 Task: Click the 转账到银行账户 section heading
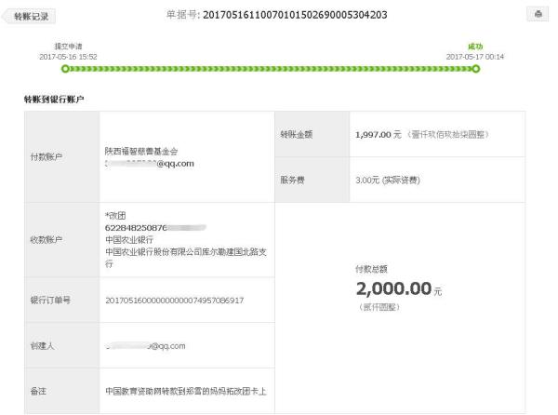pyautogui.click(x=54, y=100)
